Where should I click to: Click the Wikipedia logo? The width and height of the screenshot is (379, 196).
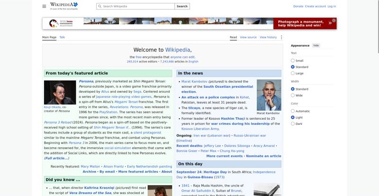pyautogui.click(x=64, y=6)
